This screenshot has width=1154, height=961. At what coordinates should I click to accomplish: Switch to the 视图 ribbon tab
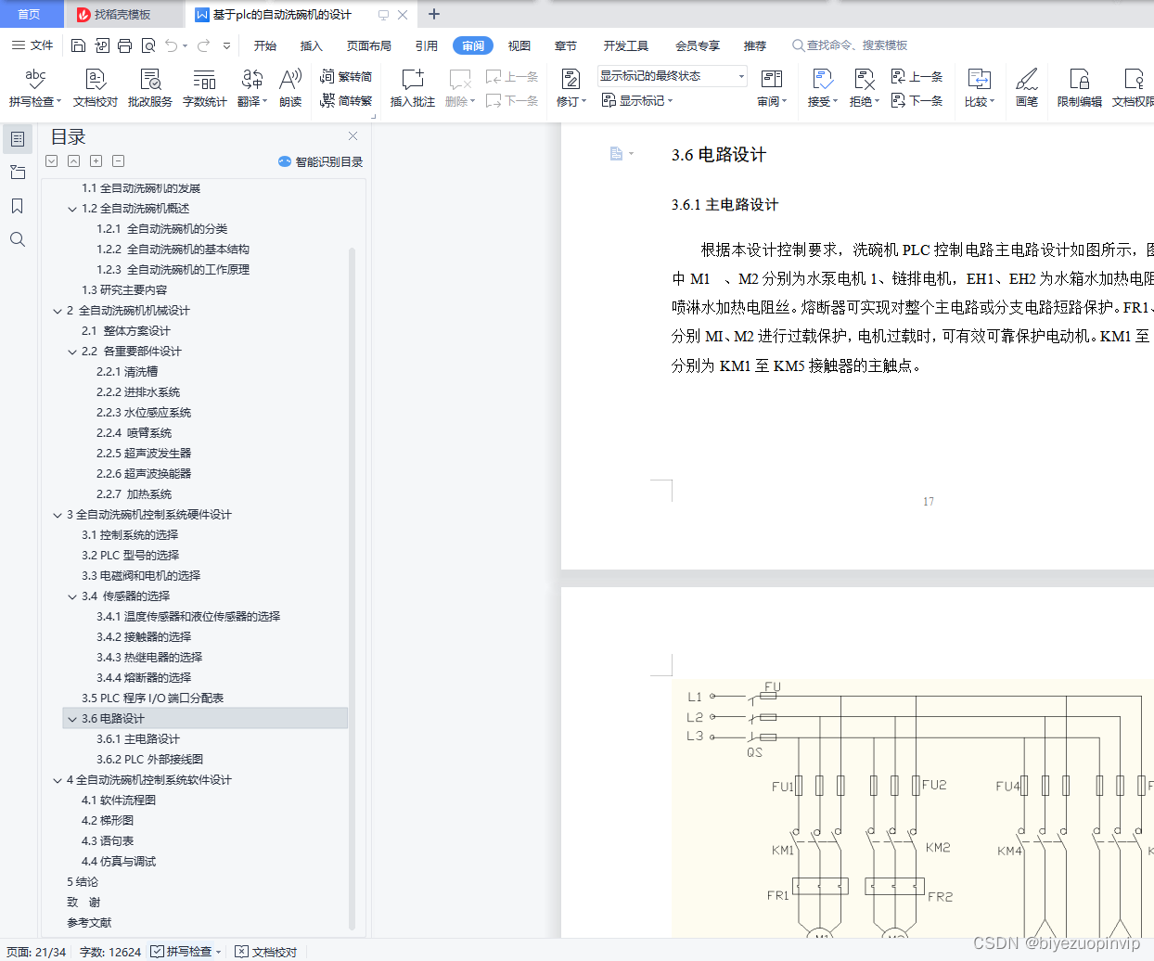pyautogui.click(x=519, y=45)
